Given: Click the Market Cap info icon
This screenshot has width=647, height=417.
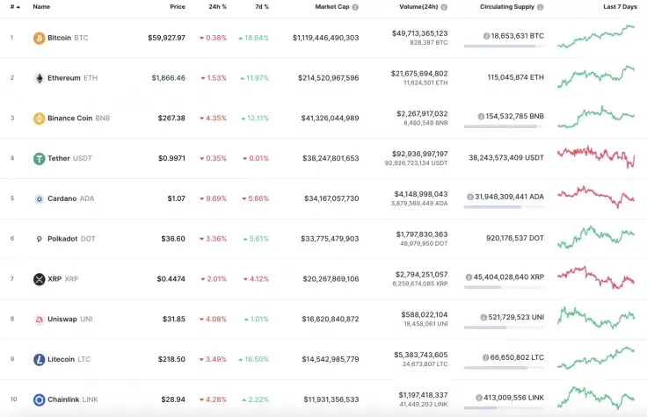Looking at the screenshot, I should click(x=356, y=7).
